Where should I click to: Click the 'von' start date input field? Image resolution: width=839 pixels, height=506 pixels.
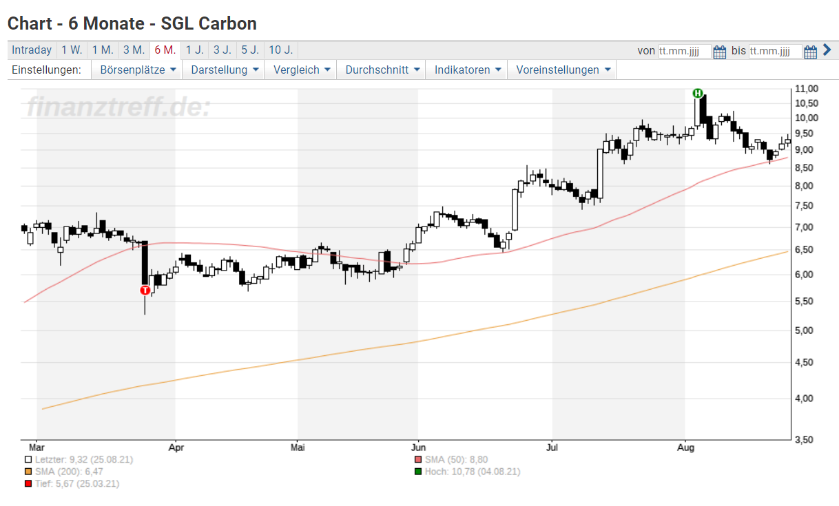(685, 52)
